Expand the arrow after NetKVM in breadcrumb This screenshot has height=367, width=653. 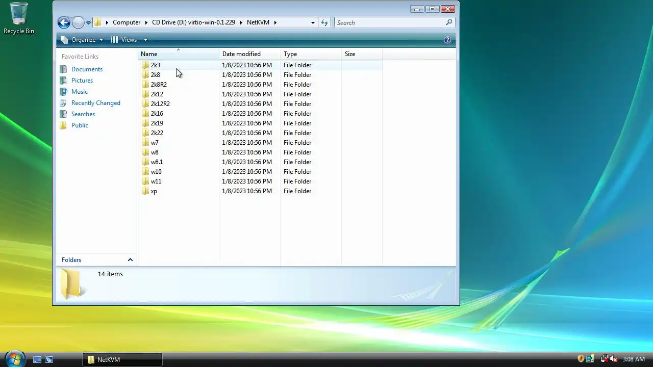point(275,22)
